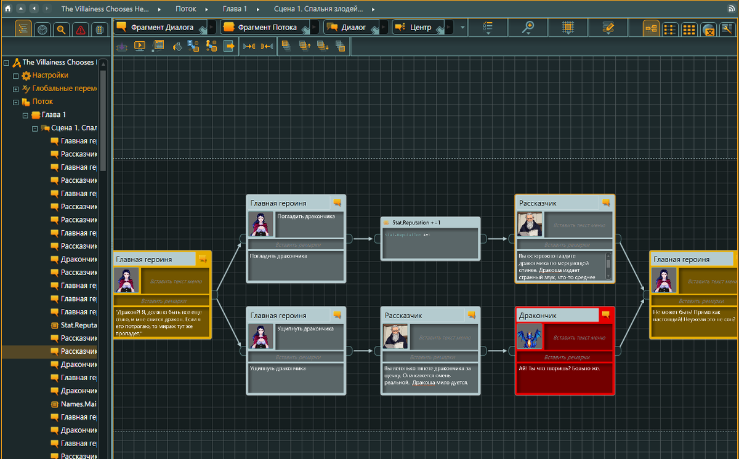Collapse The Villainess Chooses root node
Viewport: 739px width, 459px height.
[x=6, y=63]
